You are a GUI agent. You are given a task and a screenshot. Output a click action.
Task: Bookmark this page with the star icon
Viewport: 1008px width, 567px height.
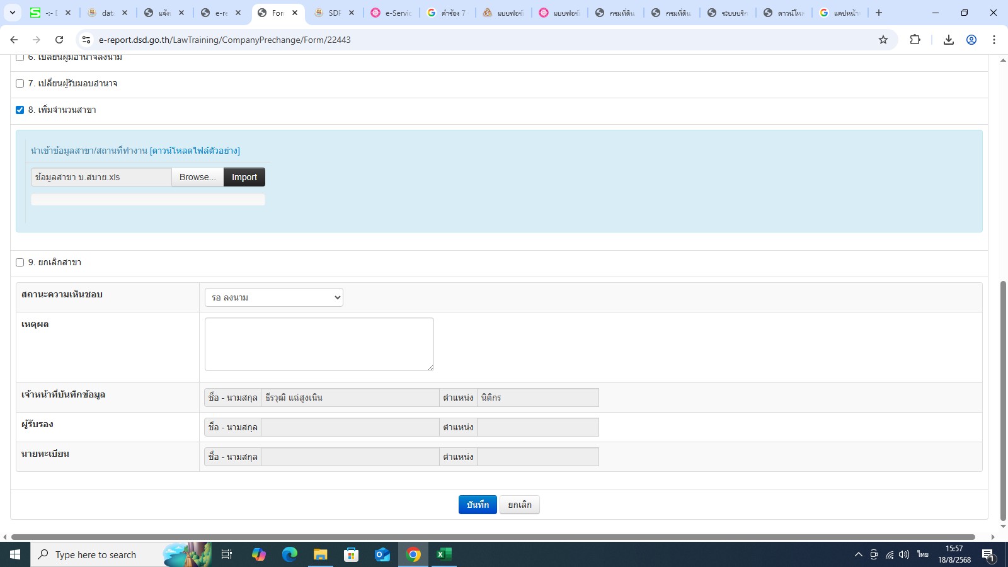[883, 40]
